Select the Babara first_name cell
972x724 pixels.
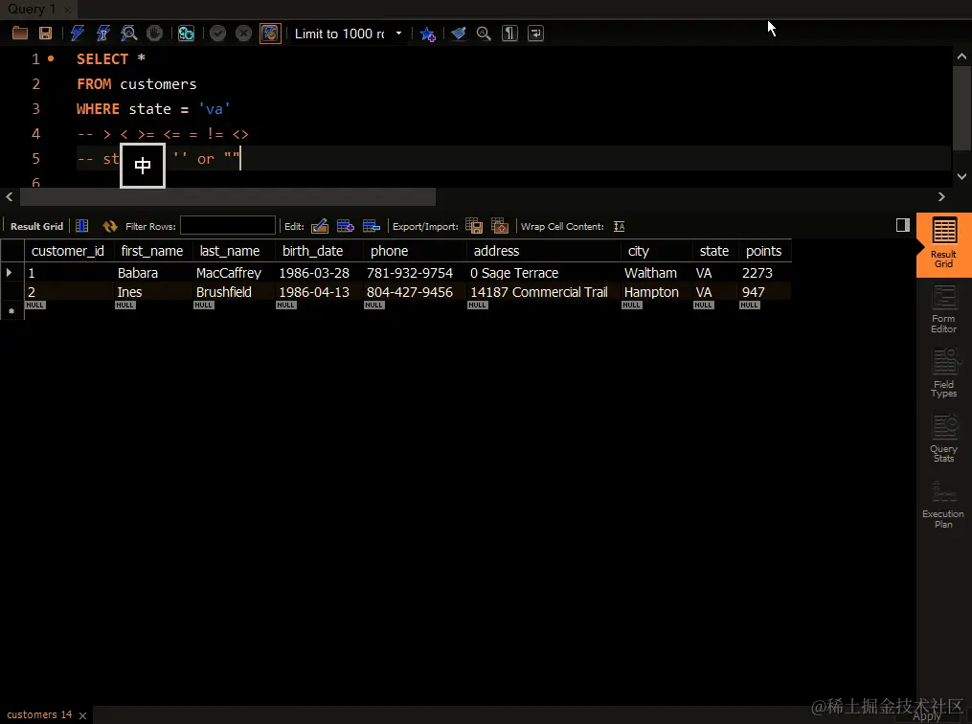[x=153, y=273]
